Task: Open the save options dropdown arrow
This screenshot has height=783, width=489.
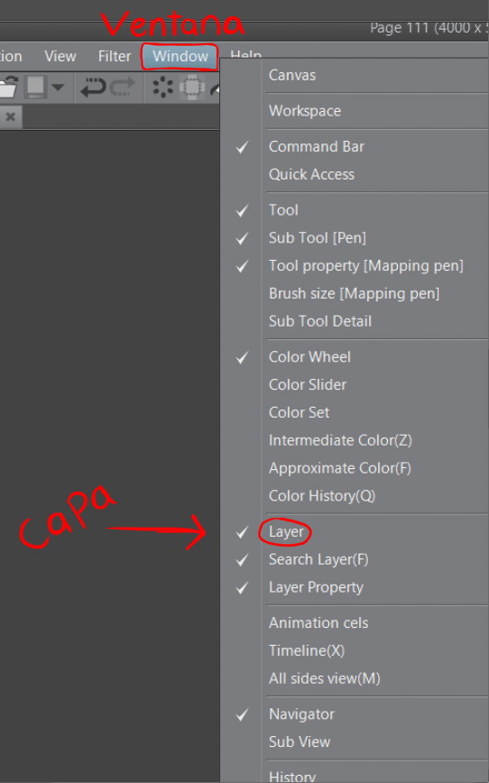Action: click(58, 88)
